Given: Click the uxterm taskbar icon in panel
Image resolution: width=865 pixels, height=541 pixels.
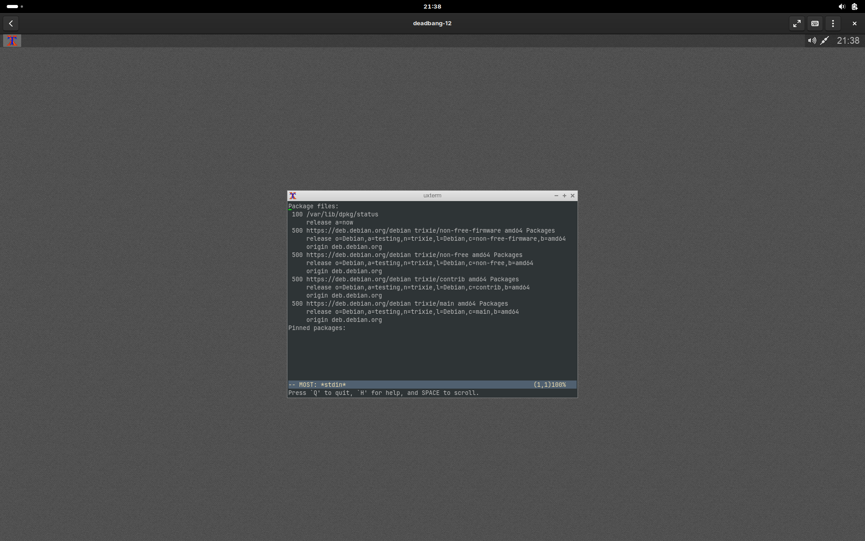Looking at the screenshot, I should point(12,41).
